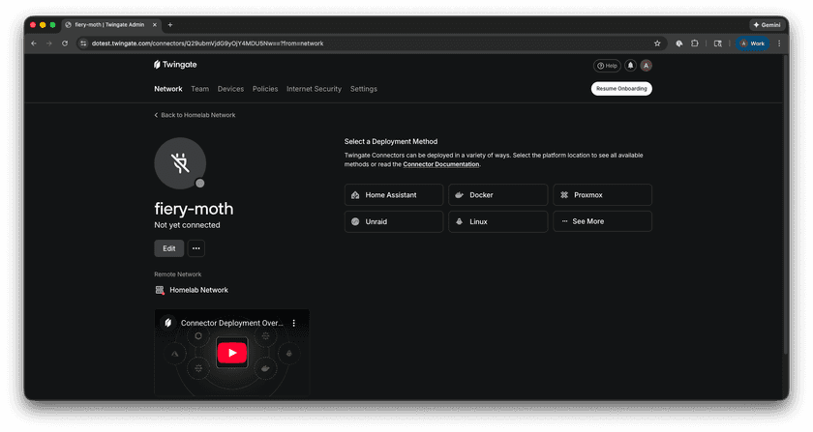Viewport: 813px width, 432px height.
Task: Bookmark page with the star icon
Action: point(657,43)
